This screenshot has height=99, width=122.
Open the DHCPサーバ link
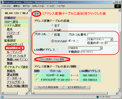click(15, 44)
